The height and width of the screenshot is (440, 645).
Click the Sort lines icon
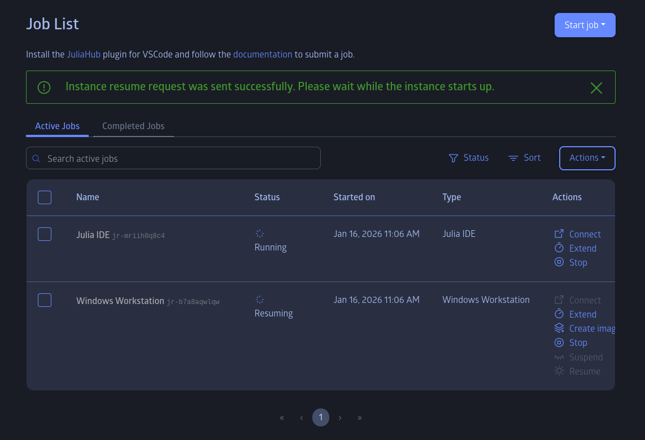tap(513, 158)
